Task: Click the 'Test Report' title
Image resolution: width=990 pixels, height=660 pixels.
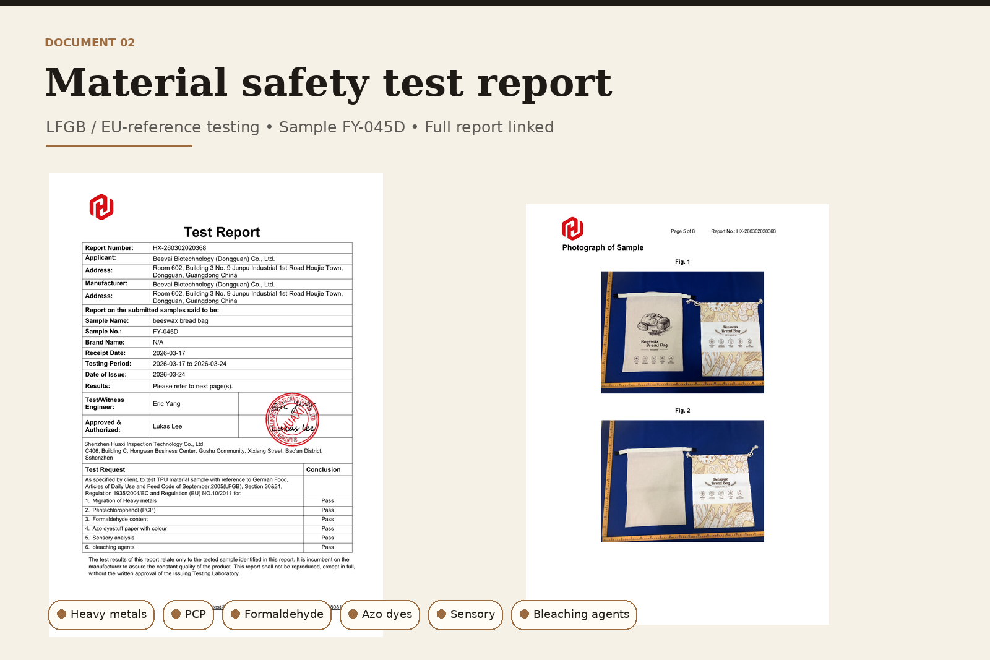Action: (222, 232)
